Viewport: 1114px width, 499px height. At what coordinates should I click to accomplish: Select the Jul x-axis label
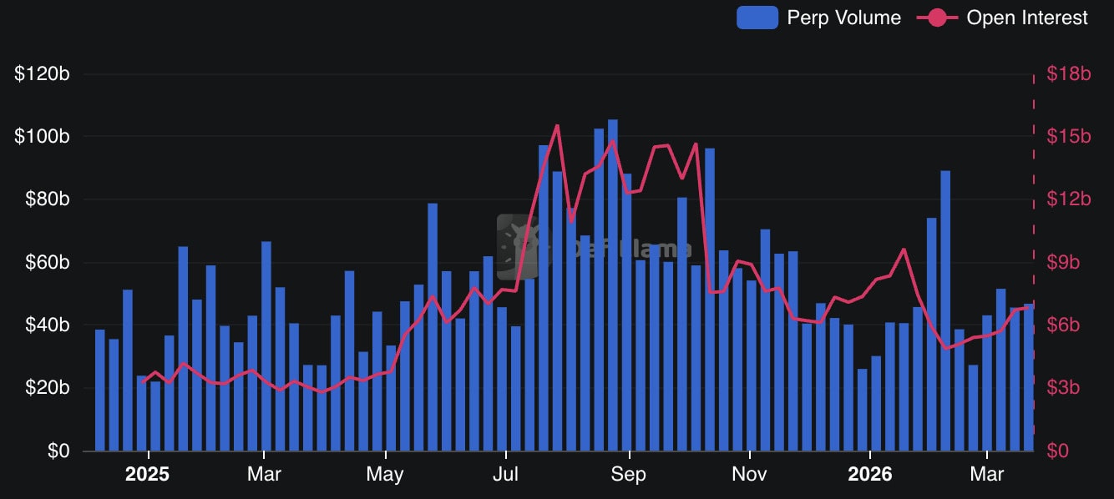click(x=506, y=475)
